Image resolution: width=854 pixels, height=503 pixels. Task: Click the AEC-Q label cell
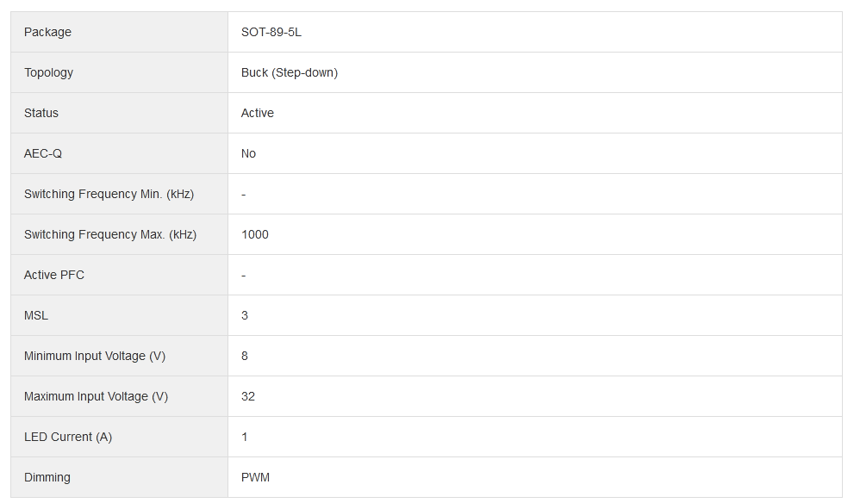[43, 154]
